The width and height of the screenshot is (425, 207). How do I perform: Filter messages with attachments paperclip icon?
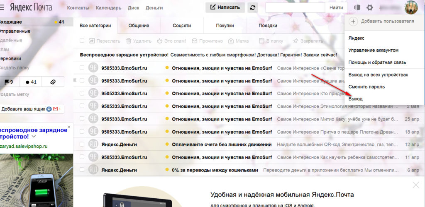pyautogui.click(x=53, y=82)
